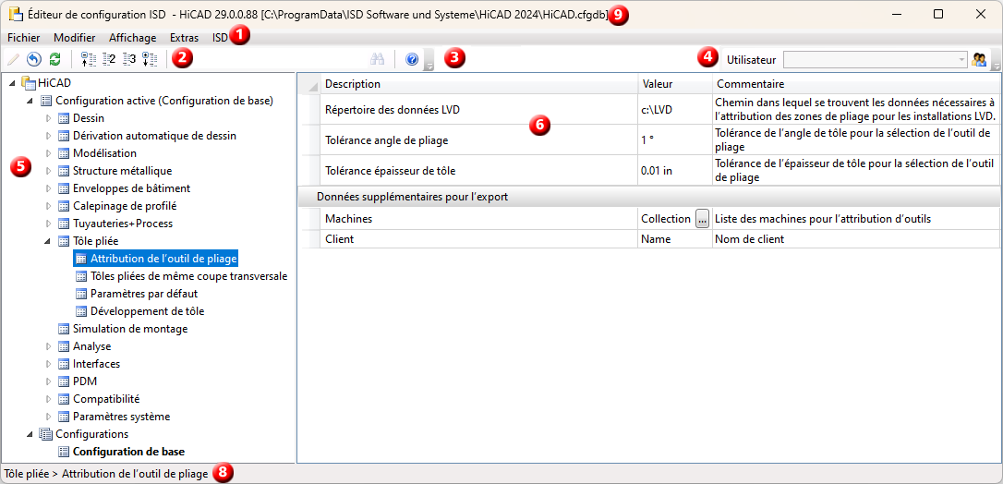Open help with the question mark icon
The width and height of the screenshot is (1003, 484).
point(412,59)
